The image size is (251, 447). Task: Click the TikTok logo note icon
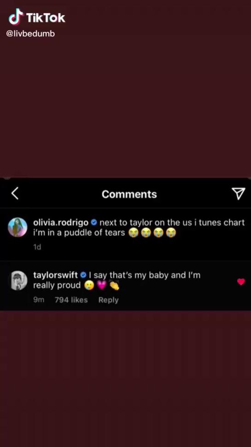click(x=16, y=17)
